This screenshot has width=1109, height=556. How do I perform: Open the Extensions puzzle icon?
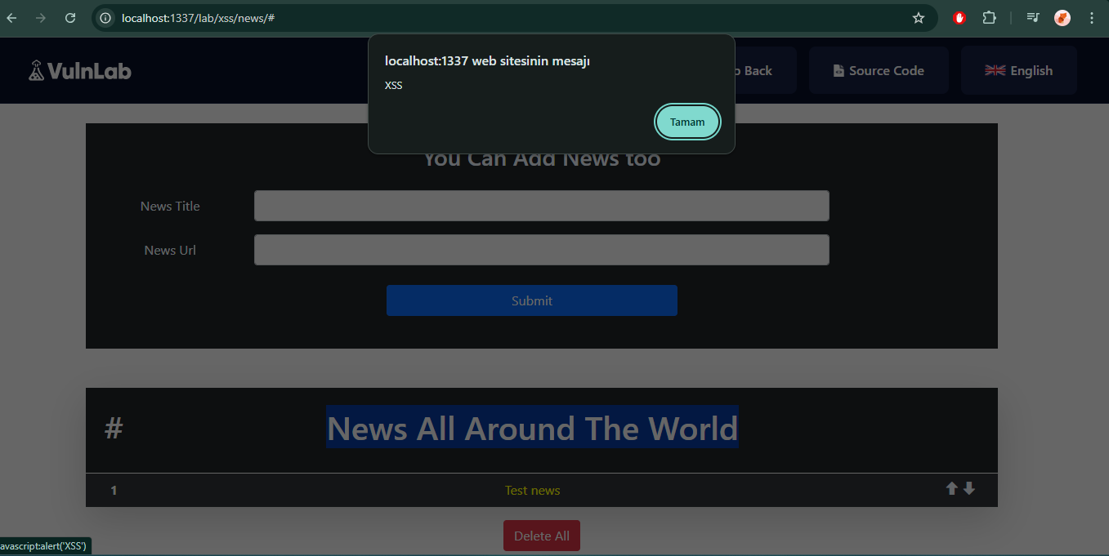click(989, 18)
